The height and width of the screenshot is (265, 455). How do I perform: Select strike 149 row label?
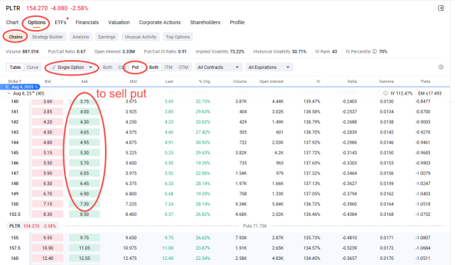pos(15,194)
